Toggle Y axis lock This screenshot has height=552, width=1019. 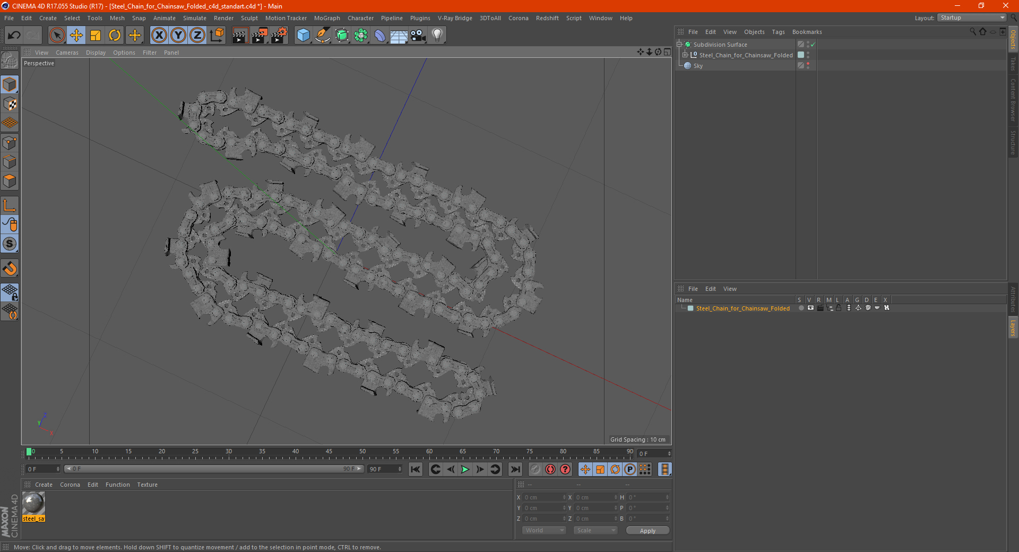click(x=178, y=36)
